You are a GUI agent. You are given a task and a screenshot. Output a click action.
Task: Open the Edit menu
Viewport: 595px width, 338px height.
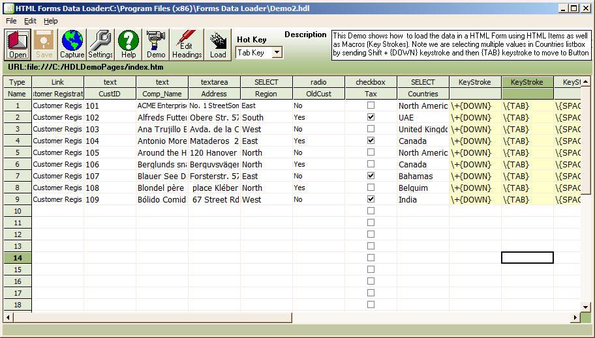(31, 21)
